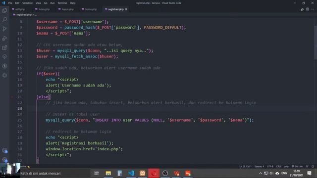Open More Actions ellipsis in editor title
The width and height of the screenshot is (317, 178).
tap(313, 9)
